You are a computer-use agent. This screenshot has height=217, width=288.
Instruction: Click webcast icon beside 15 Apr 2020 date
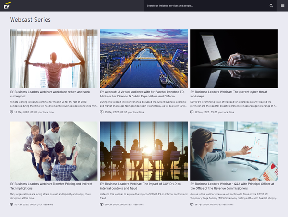pyautogui.click(x=192, y=204)
